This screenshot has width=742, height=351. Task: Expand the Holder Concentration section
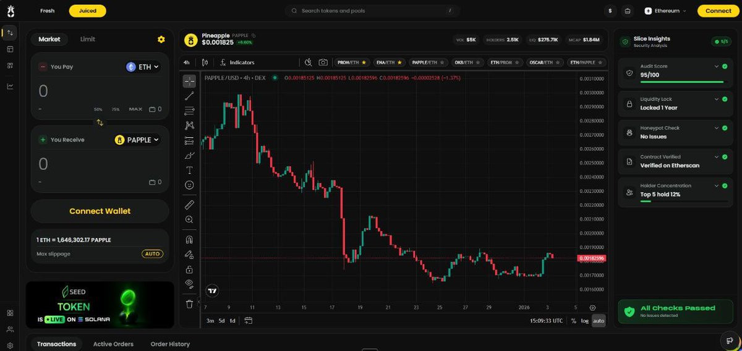tap(717, 185)
